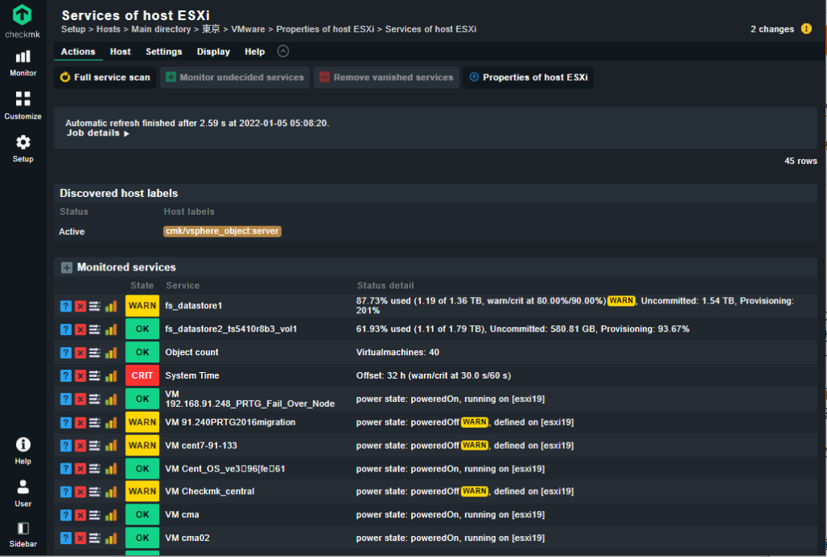Open Properties of host ESXi in the breadcrumb
This screenshot has height=557, width=827.
[x=325, y=29]
